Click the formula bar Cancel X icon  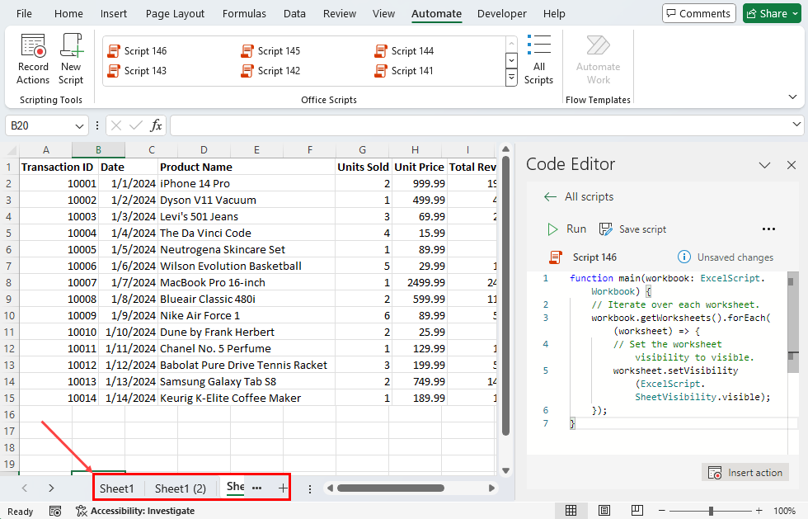coord(116,125)
